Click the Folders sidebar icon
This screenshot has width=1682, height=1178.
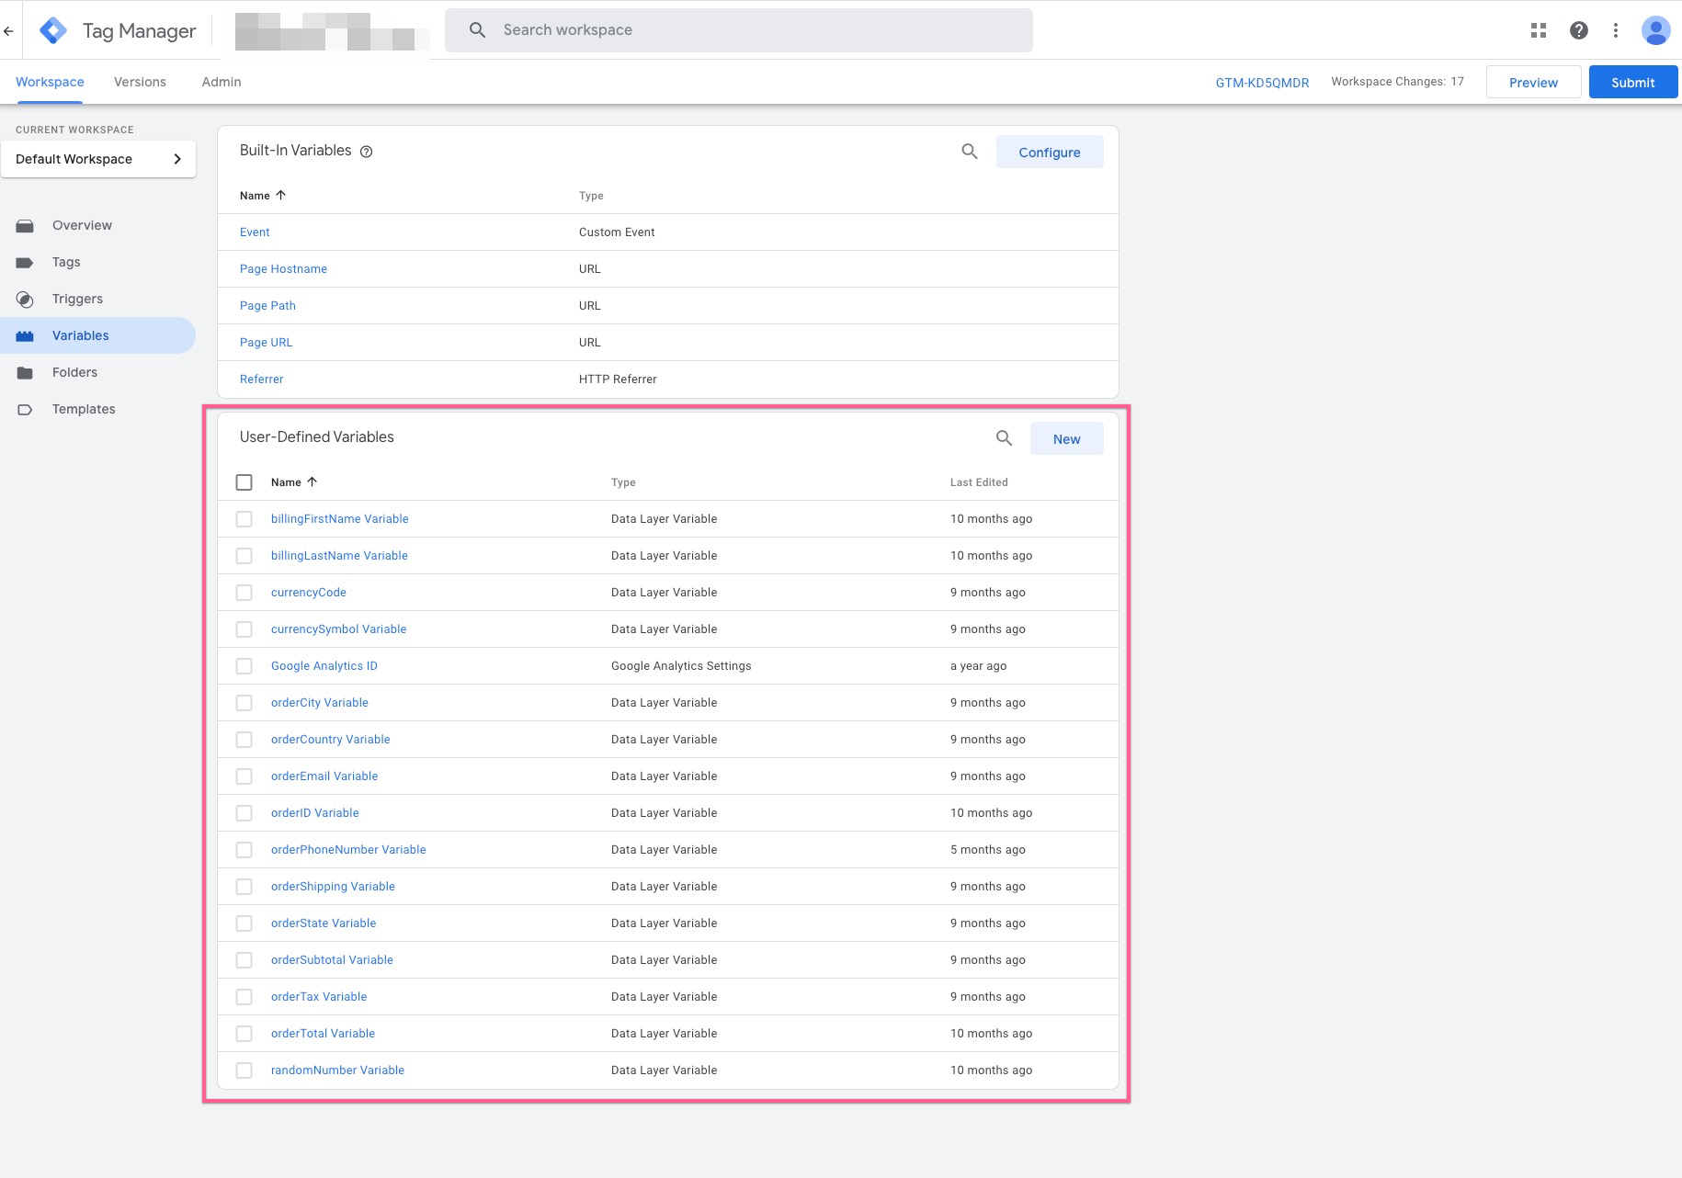click(25, 373)
